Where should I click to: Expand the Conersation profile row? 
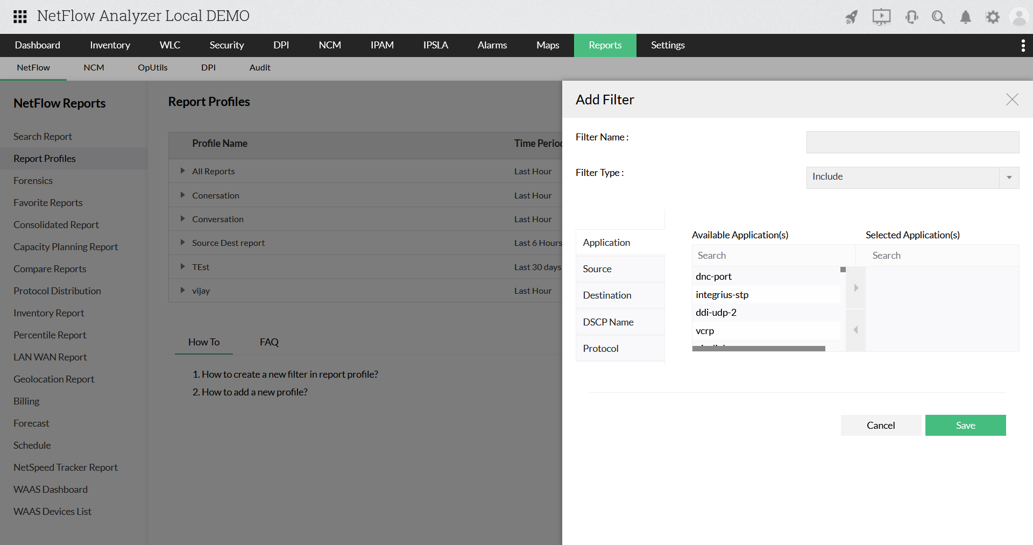pyautogui.click(x=183, y=195)
